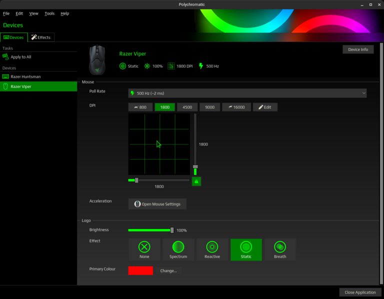Screen dimensions: 384x299
Task: Click the lightning bolt icon near 500 Hz
Action: tap(201, 66)
